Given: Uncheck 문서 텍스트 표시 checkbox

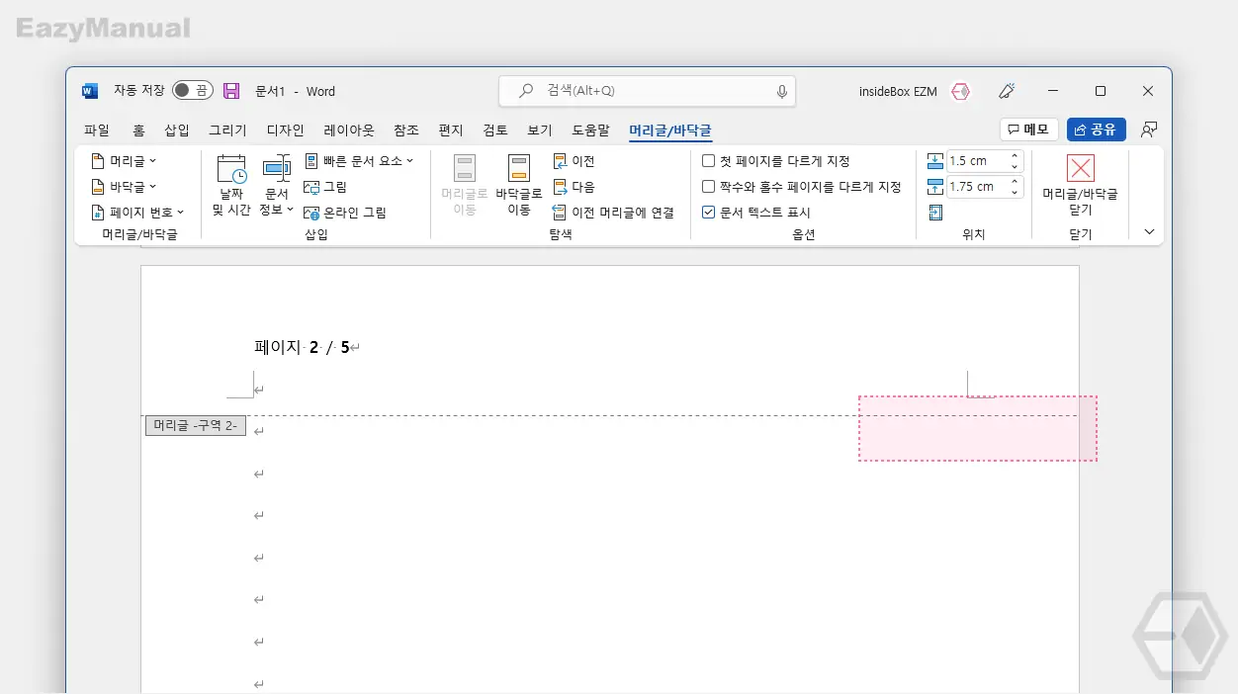Looking at the screenshot, I should coord(708,212).
